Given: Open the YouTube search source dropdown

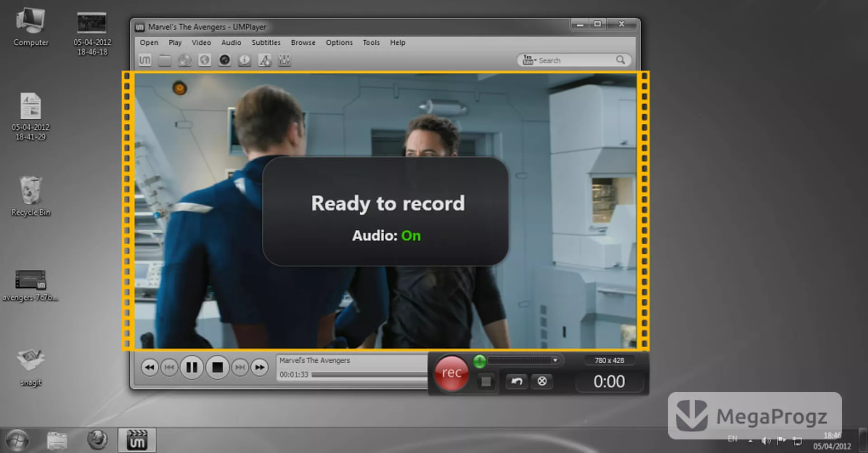Looking at the screenshot, I should [x=529, y=60].
